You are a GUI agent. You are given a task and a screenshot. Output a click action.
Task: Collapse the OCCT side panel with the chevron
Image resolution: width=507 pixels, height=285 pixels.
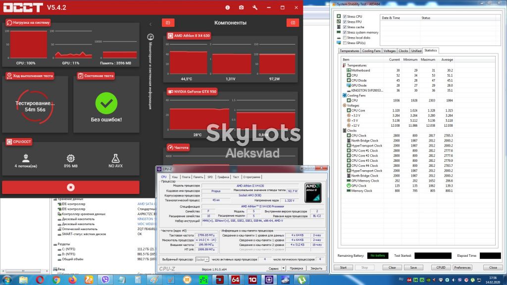tap(151, 24)
